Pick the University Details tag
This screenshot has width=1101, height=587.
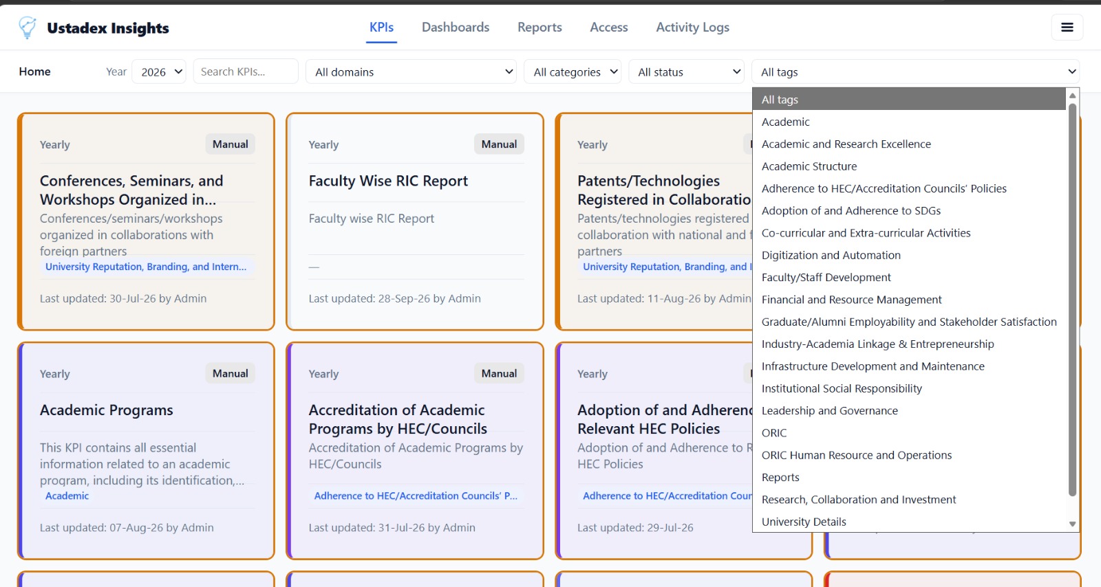tap(909, 522)
